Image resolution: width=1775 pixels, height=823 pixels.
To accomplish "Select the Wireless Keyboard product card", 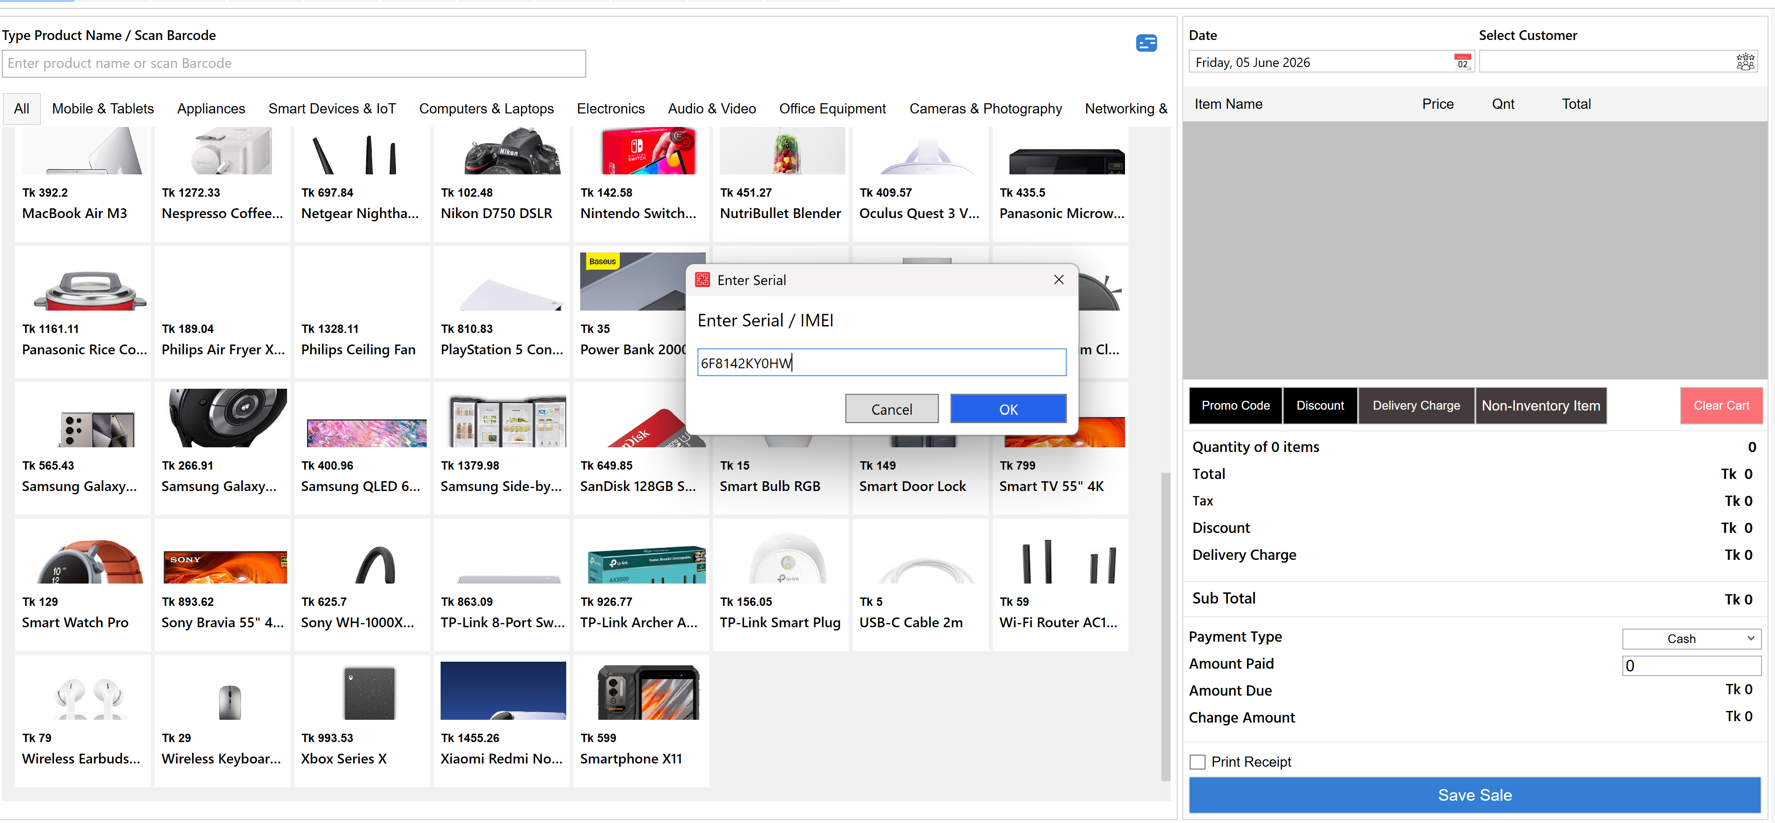I will 222,721.
